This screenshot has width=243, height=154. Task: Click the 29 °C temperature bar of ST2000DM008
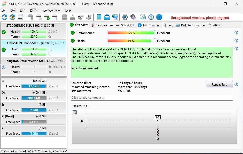pos(34,36)
